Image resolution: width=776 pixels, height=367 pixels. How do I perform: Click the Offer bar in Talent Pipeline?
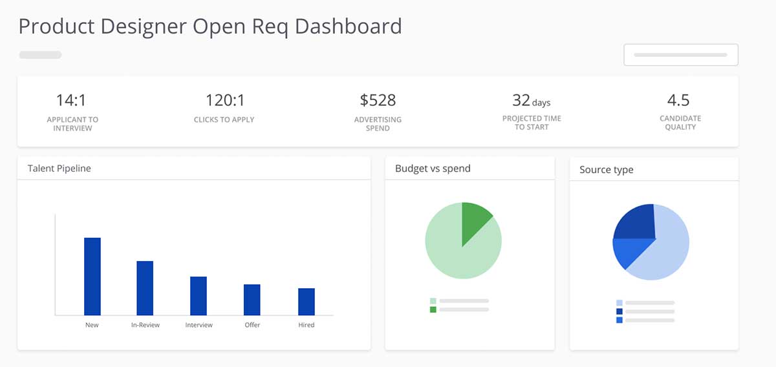coord(252,299)
